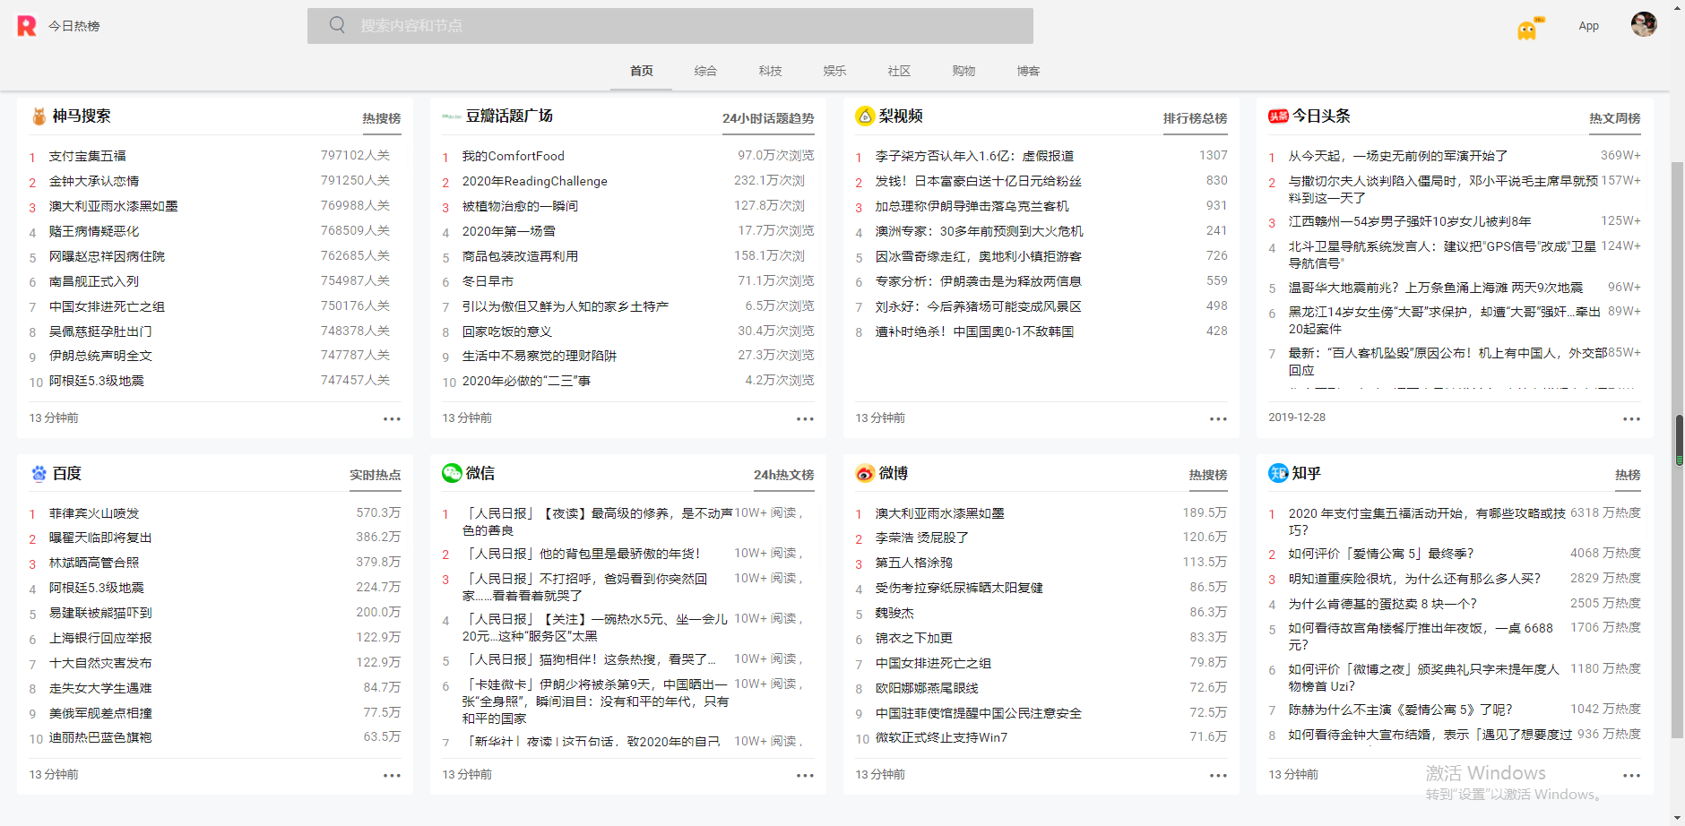Open more options on 神马搜索 card
This screenshot has width=1685, height=826.
pyautogui.click(x=392, y=418)
